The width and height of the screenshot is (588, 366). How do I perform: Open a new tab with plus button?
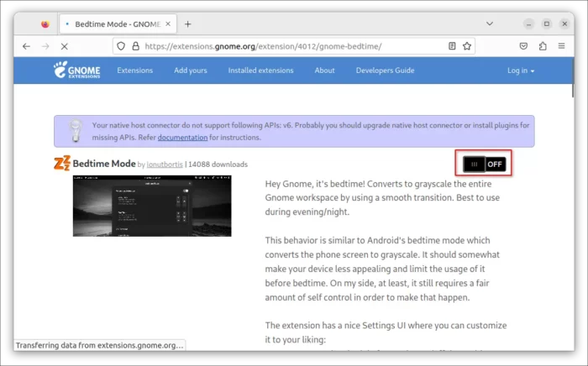[188, 24]
